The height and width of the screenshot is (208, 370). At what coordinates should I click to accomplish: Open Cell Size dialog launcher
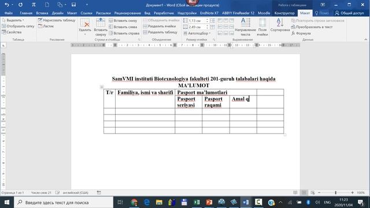point(214,40)
